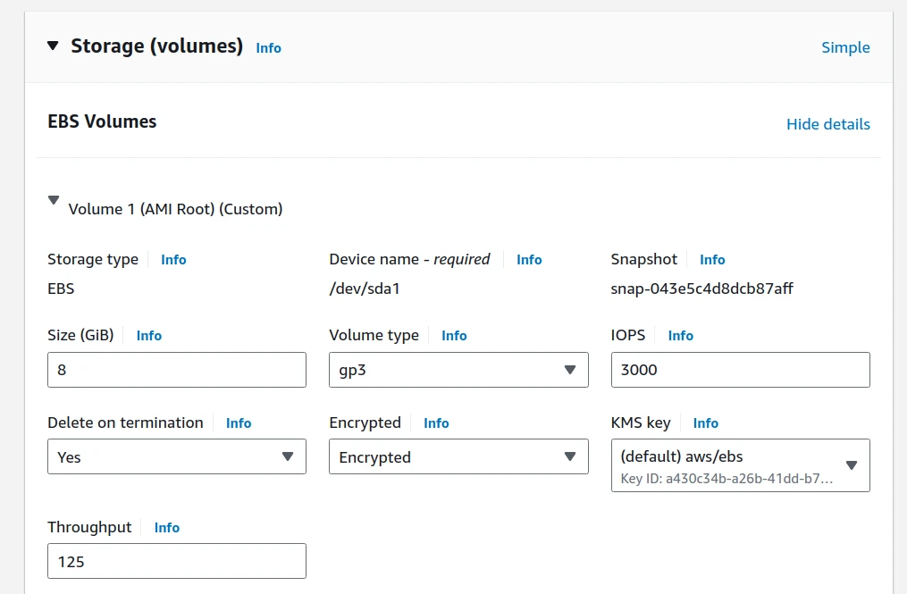
Task: Click the Storage (volumes) heading
Action: 156,46
